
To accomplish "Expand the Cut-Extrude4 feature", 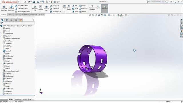I will point(1,76).
